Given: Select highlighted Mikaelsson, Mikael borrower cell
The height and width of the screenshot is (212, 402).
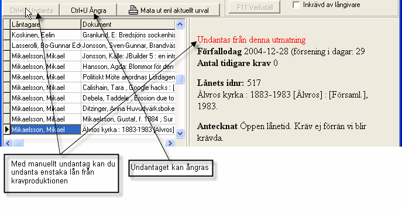Looking at the screenshot, I should [46, 130].
